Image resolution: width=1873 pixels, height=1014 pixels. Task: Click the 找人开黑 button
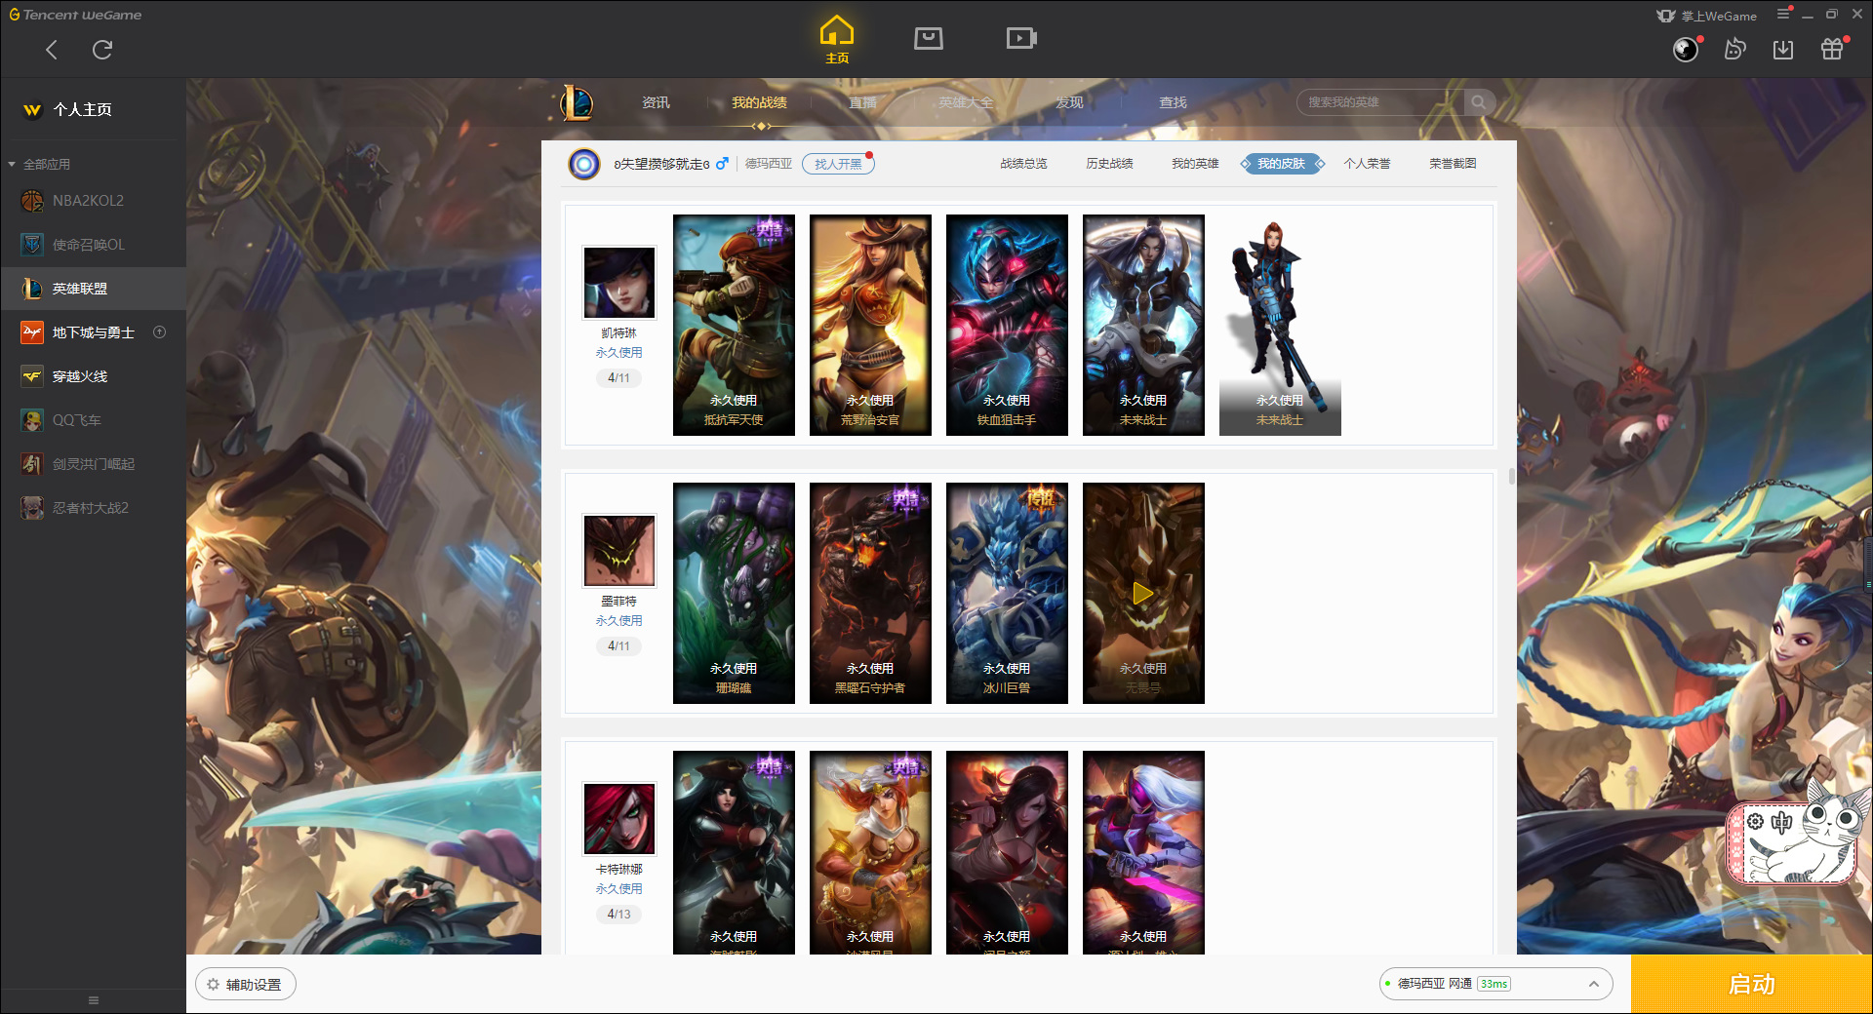coord(838,164)
